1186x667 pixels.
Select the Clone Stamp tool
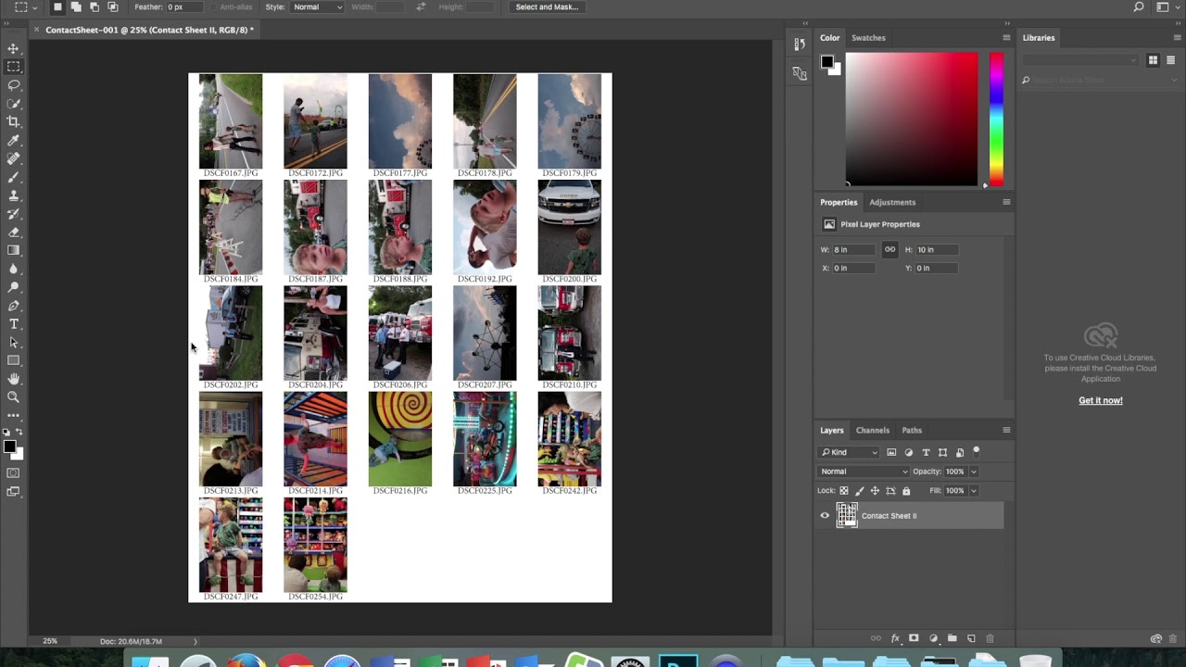(13, 195)
